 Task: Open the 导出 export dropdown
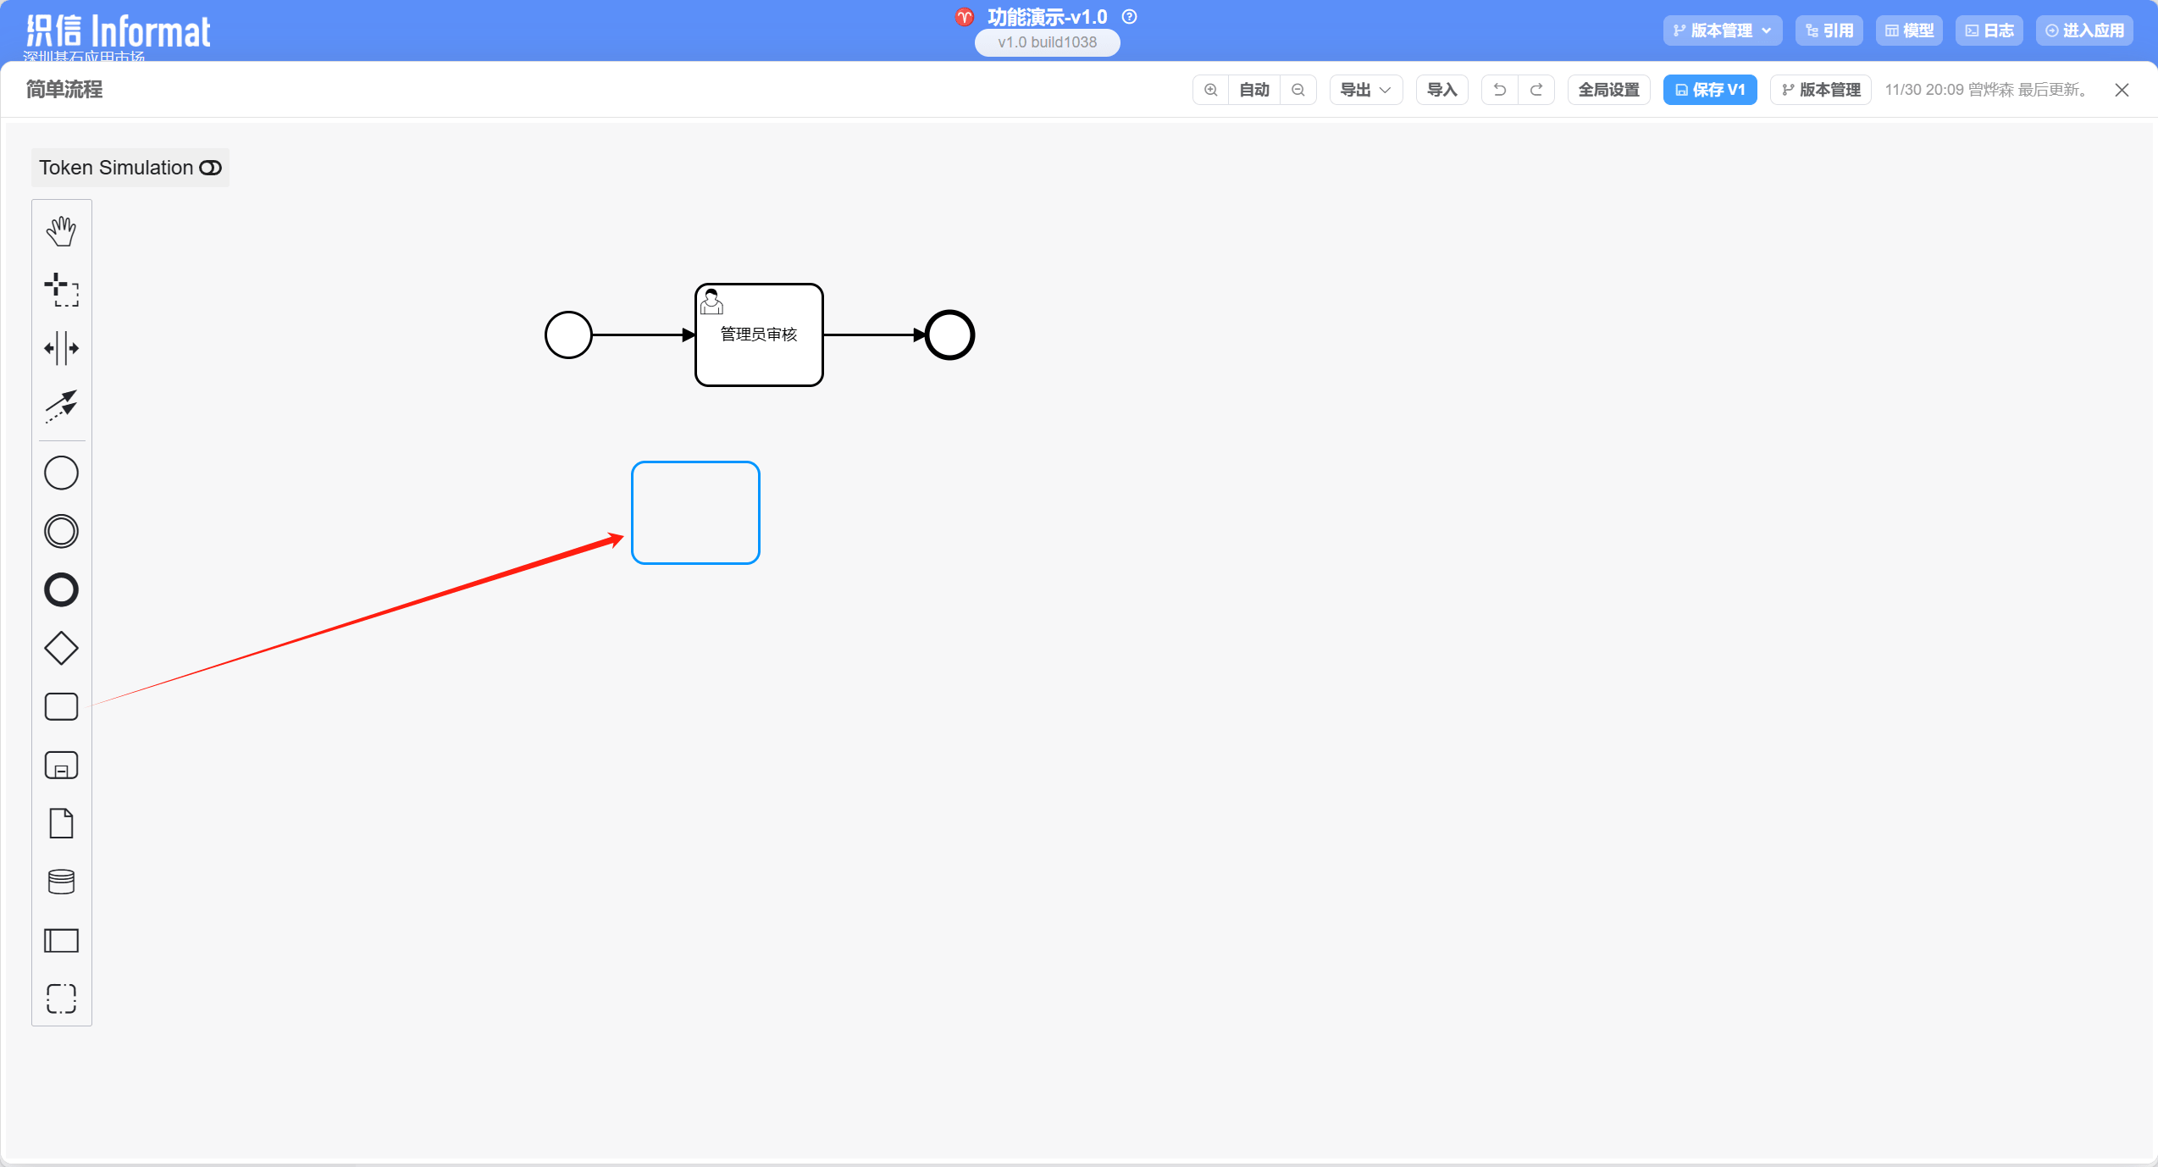coord(1365,90)
